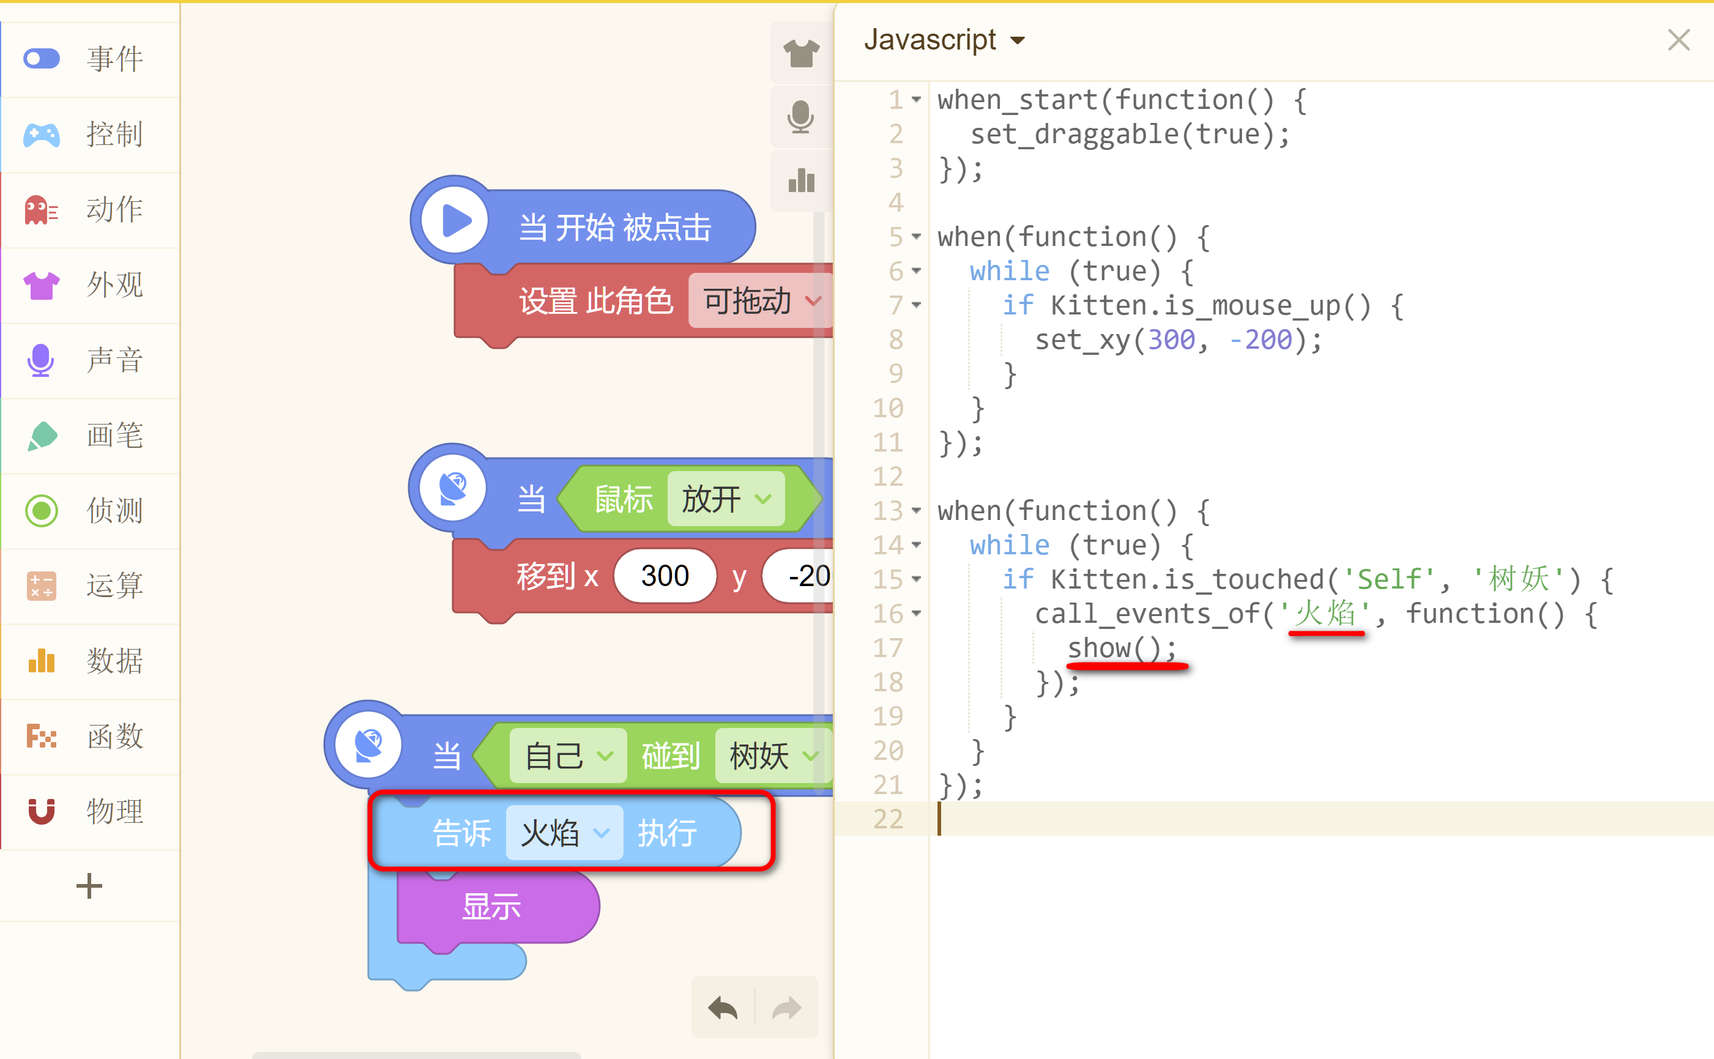The image size is (1714, 1059).
Task: Open the 放开 mouse state dropdown
Action: (726, 499)
